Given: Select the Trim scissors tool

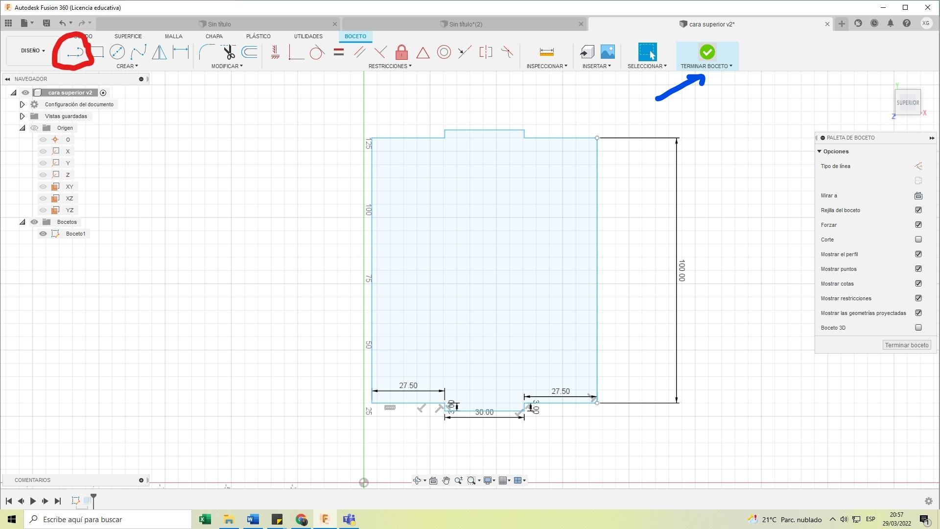Looking at the screenshot, I should tap(228, 52).
